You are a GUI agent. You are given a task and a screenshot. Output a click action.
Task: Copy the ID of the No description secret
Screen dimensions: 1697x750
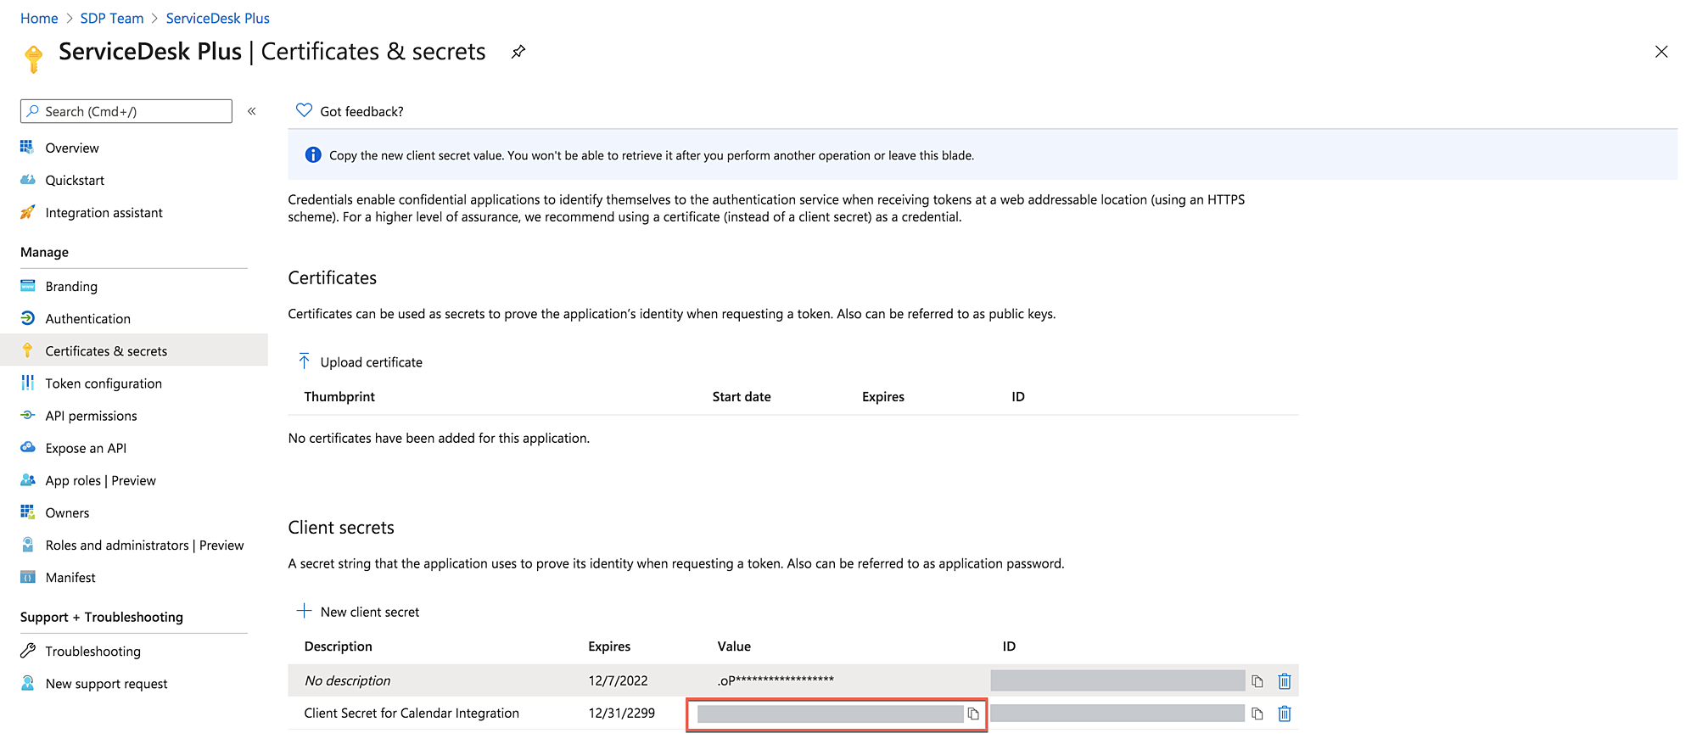(x=1257, y=680)
